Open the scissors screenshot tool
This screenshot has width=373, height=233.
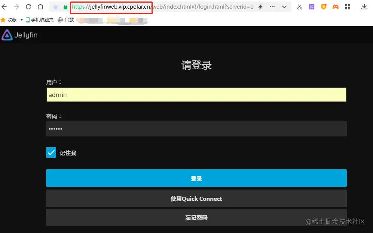(x=300, y=7)
